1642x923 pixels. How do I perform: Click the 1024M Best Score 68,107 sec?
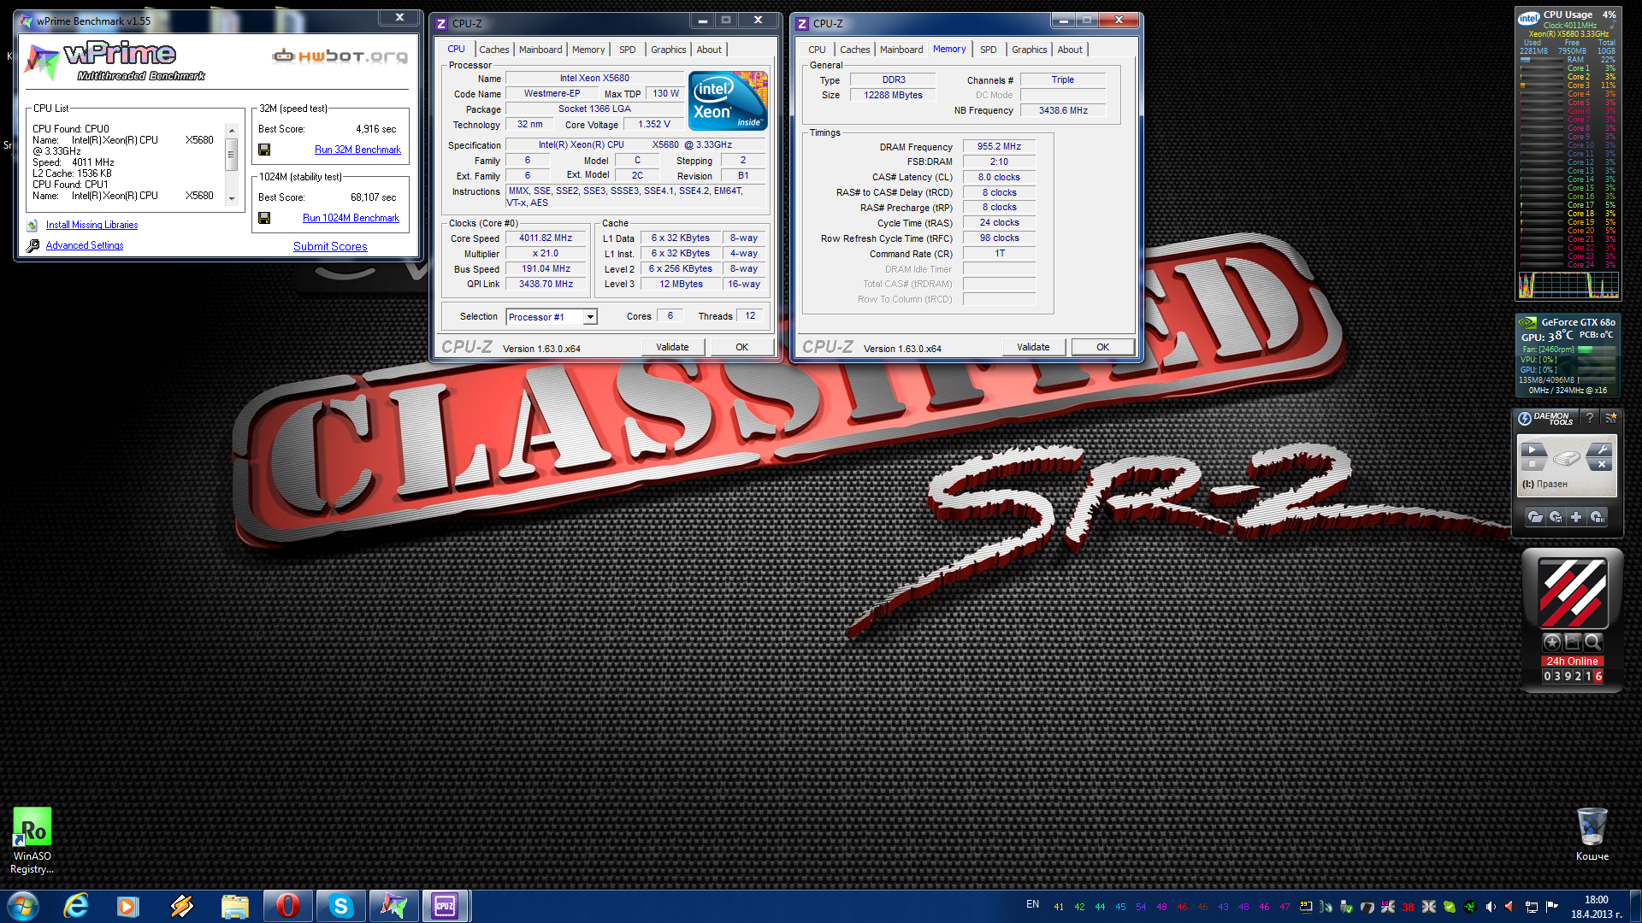coord(373,197)
